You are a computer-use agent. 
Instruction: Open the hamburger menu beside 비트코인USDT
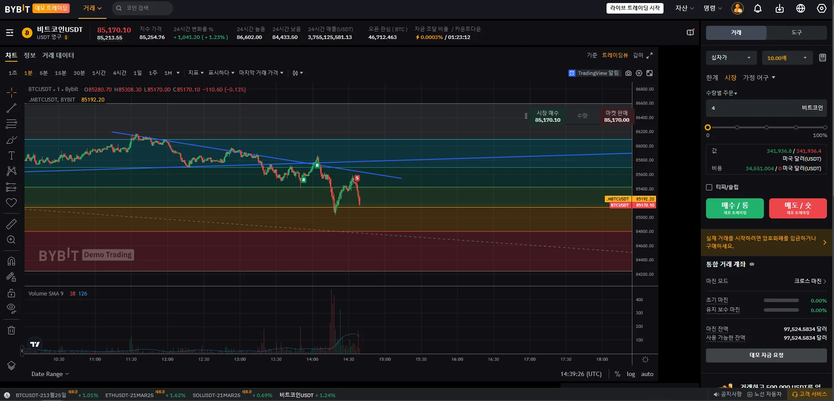point(10,33)
